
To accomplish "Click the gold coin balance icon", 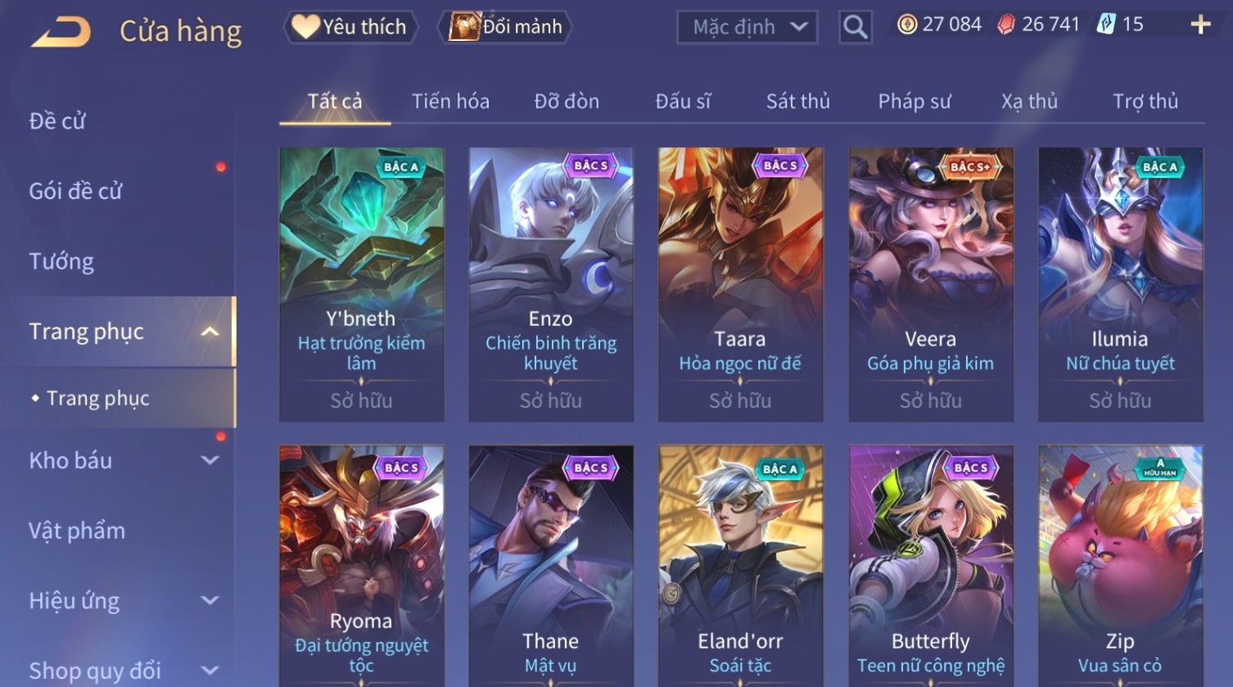I will click(906, 25).
